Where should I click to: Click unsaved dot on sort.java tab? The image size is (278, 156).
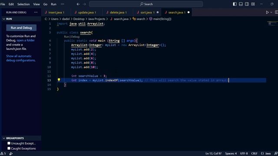158,12
